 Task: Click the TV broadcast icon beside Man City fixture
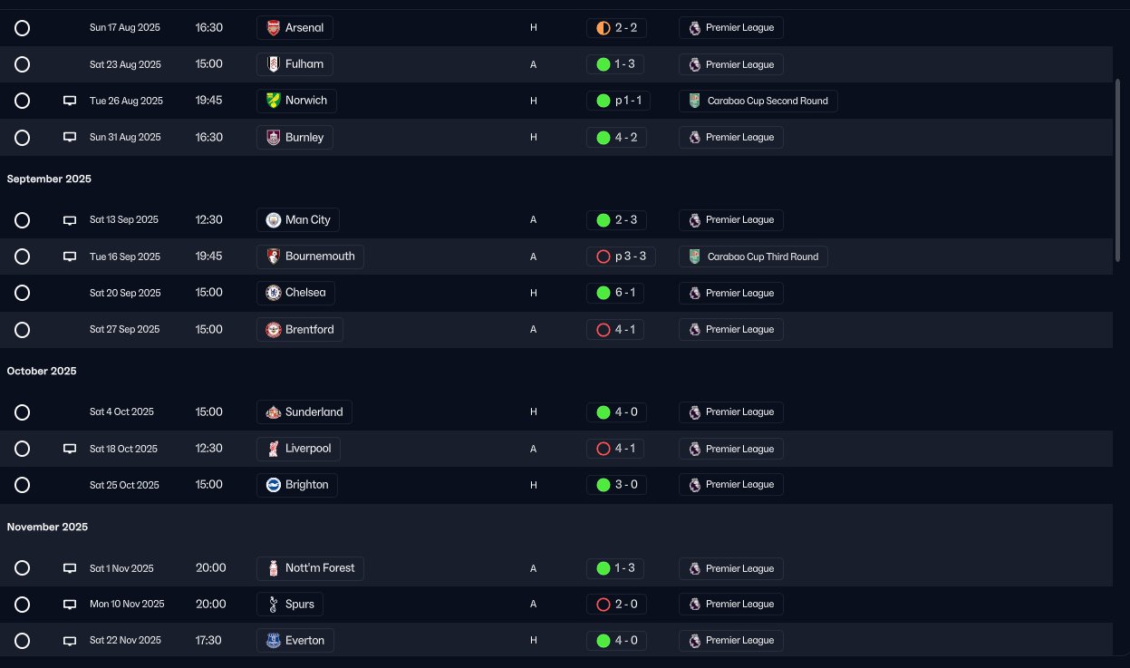point(70,220)
